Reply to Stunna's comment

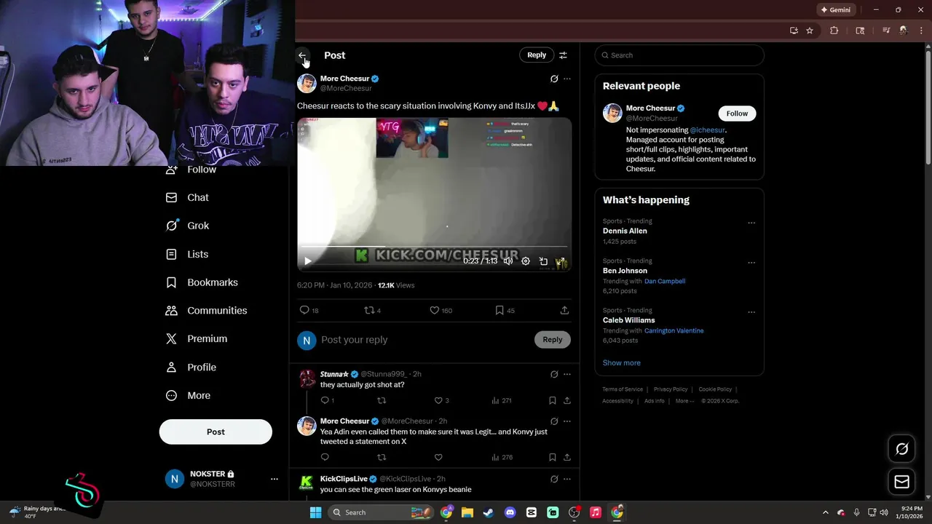[x=328, y=400]
